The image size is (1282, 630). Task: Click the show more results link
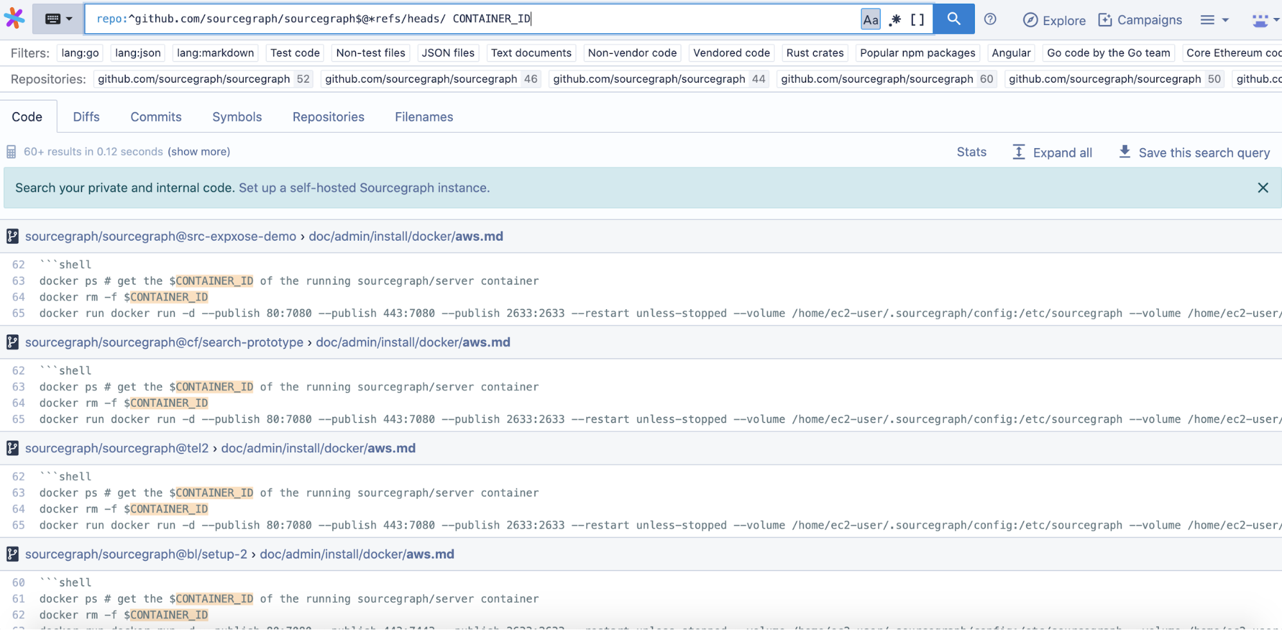[x=199, y=152]
